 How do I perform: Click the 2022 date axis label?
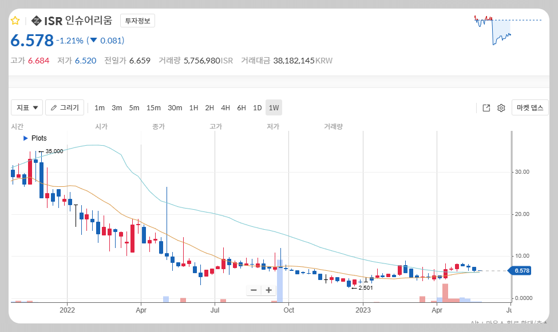click(x=68, y=310)
